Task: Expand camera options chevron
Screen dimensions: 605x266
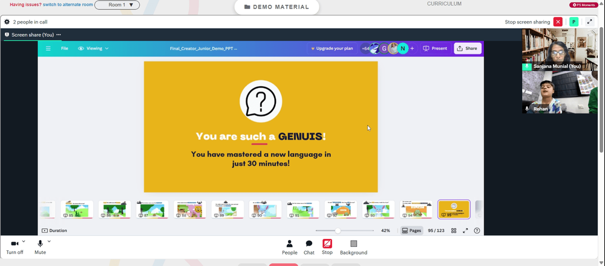Action: pos(24,241)
